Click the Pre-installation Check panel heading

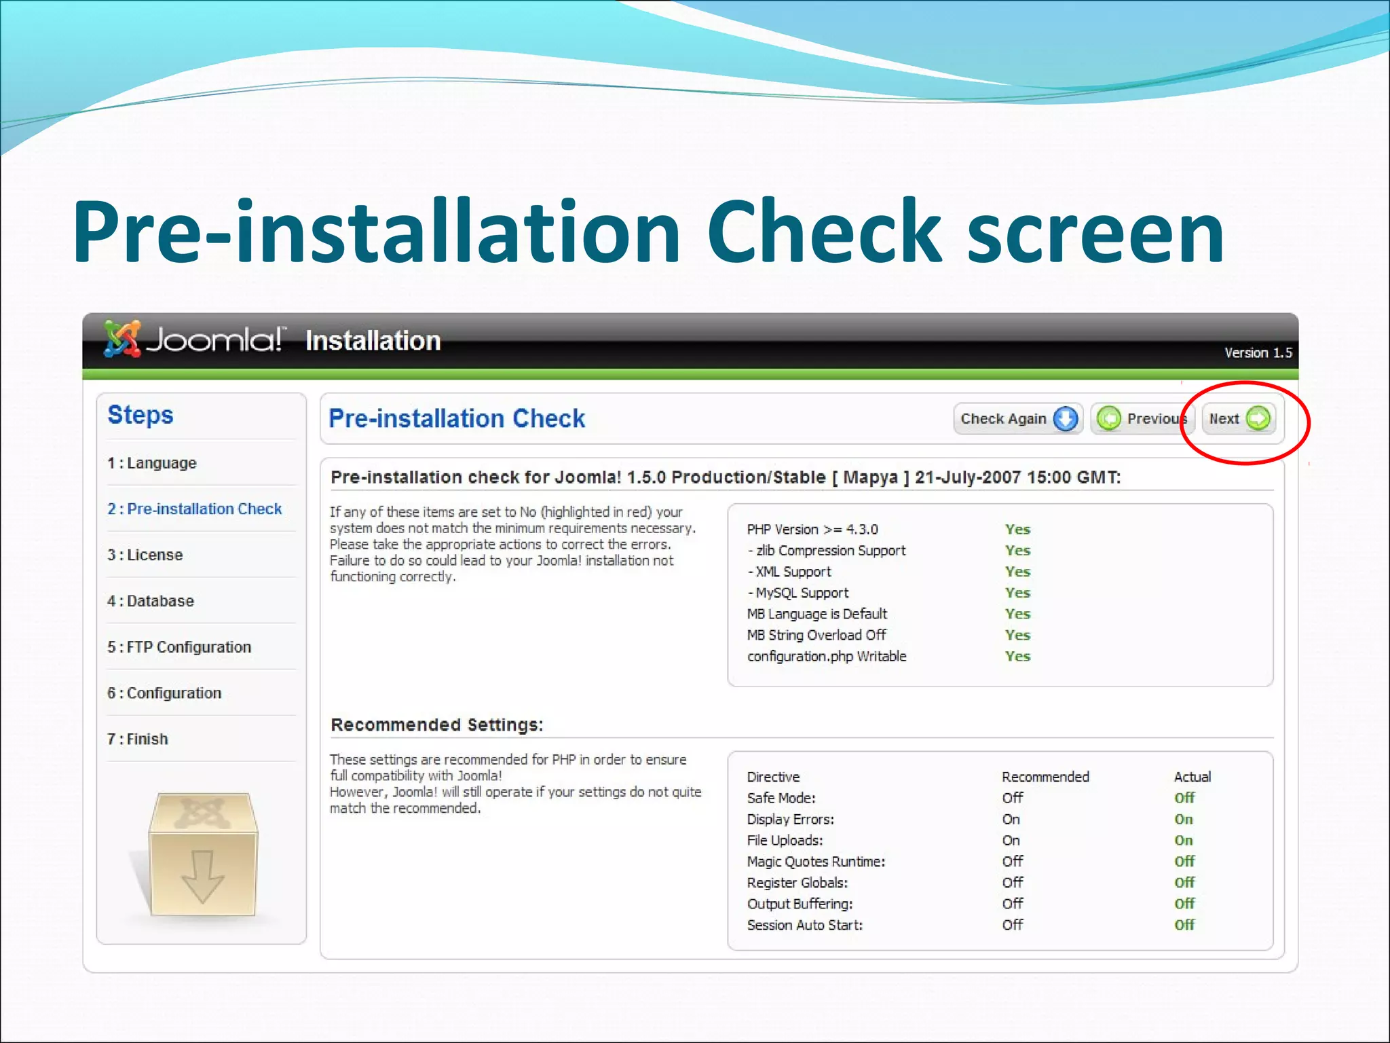[457, 418]
